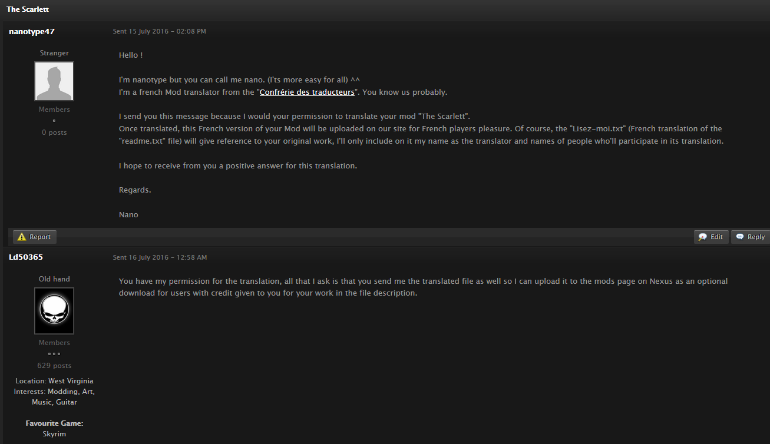Image resolution: width=770 pixels, height=444 pixels.
Task: Click the Skyrim favourite game entry
Action: (54, 434)
